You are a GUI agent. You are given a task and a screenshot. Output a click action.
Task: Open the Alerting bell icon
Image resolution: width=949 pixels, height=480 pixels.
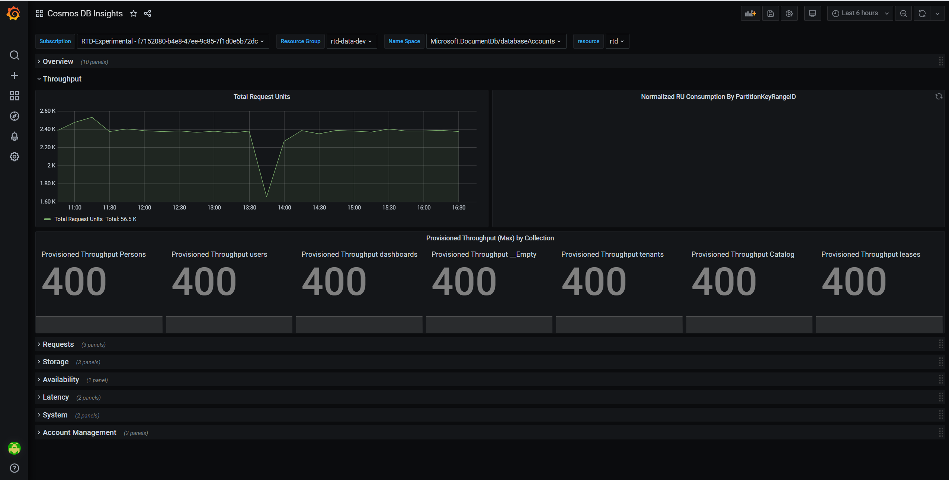click(x=14, y=137)
